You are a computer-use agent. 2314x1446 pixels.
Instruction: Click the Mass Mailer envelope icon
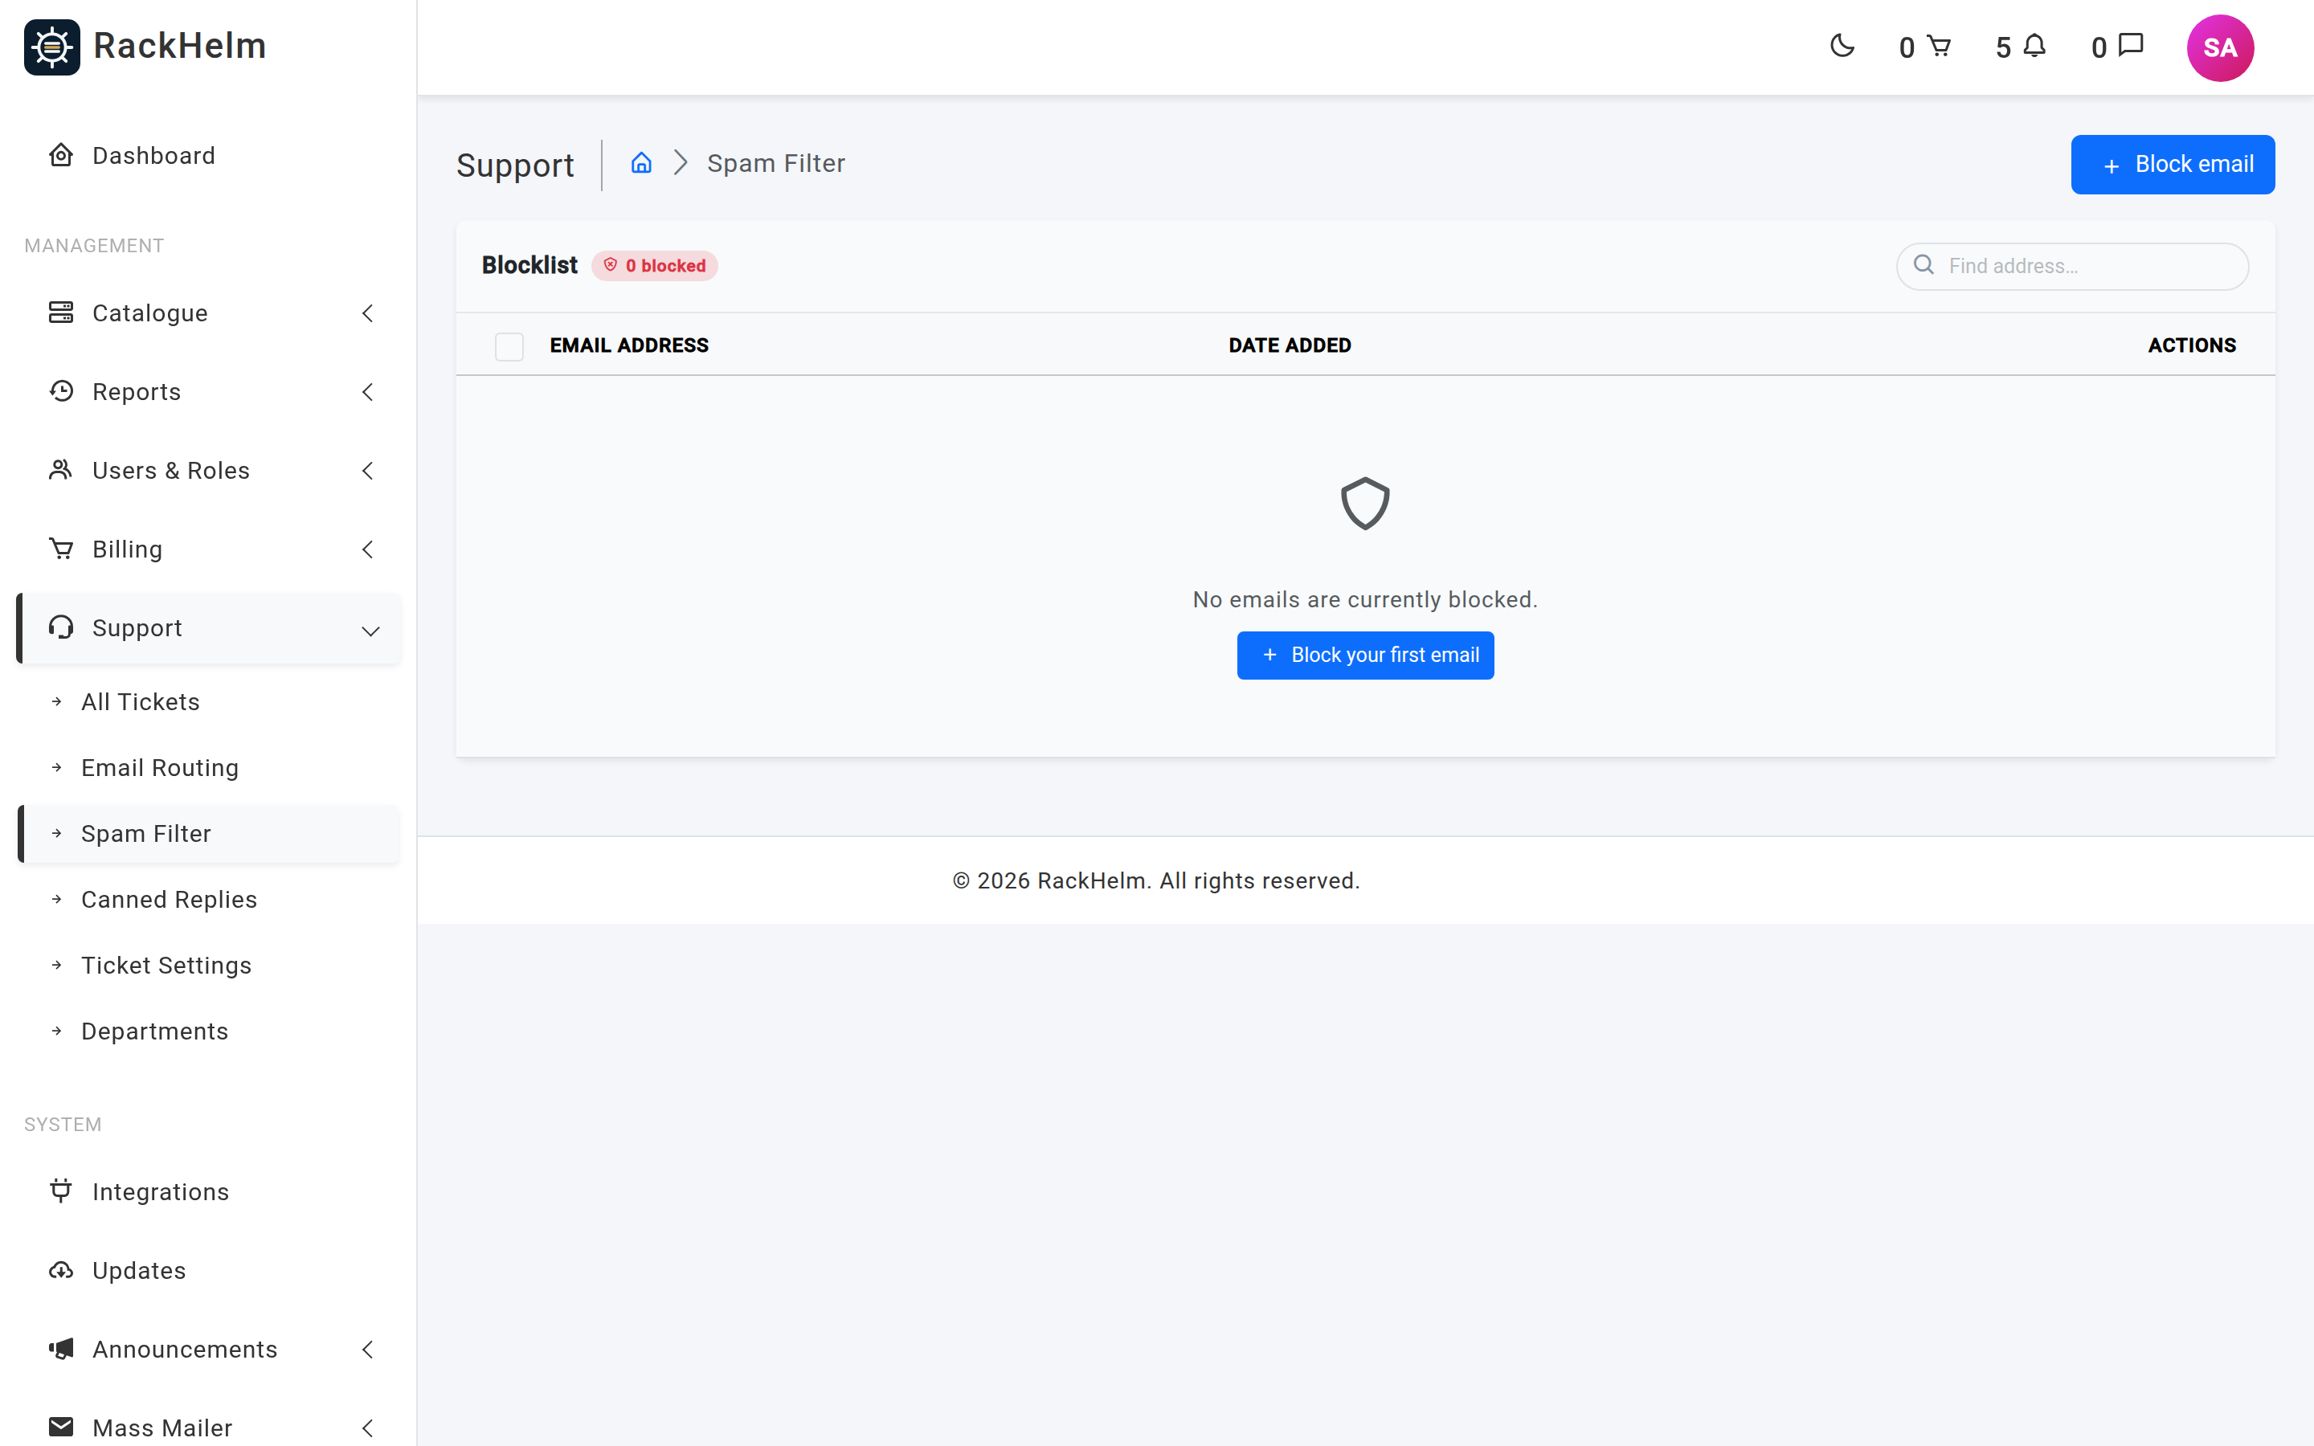coord(61,1427)
